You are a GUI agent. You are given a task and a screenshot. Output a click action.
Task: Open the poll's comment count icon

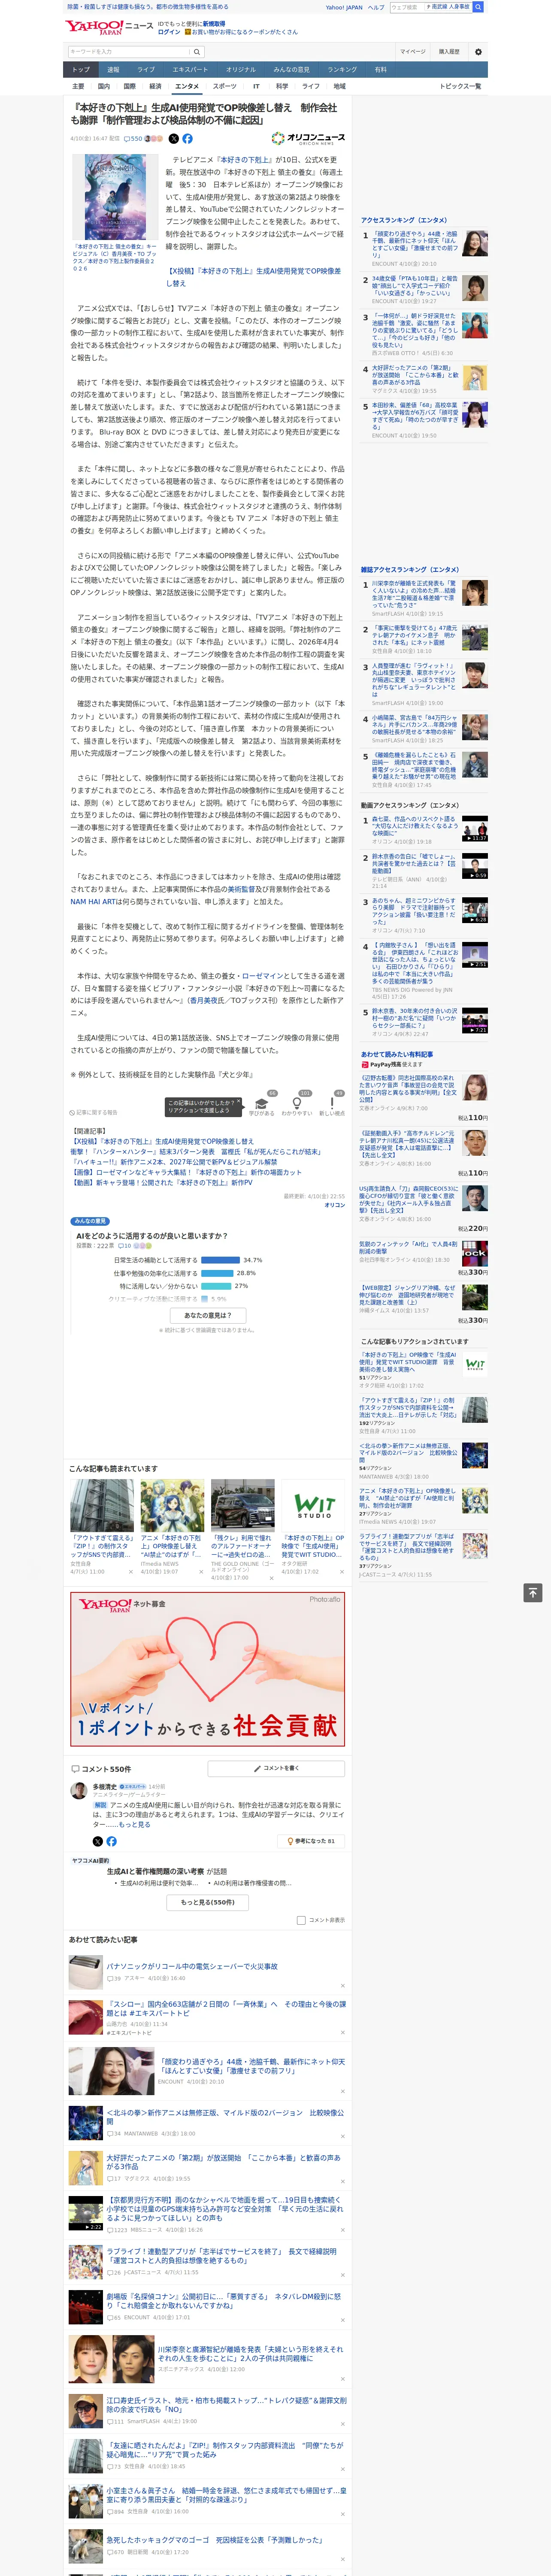coord(125,1246)
